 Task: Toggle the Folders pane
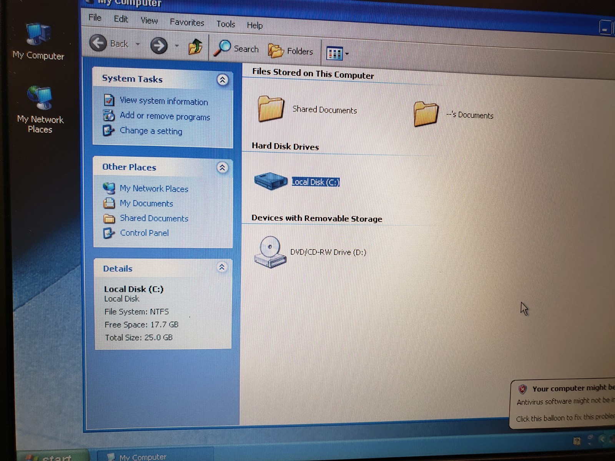tap(291, 51)
